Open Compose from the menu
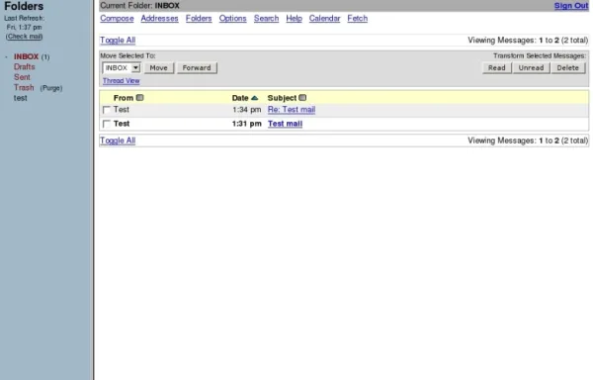Image resolution: width=593 pixels, height=380 pixels. [117, 18]
